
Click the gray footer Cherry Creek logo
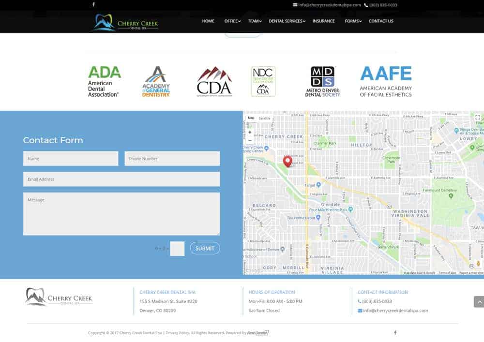59,297
